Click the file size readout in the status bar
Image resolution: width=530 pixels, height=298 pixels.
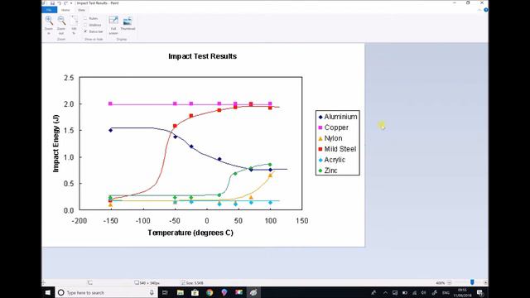click(192, 283)
